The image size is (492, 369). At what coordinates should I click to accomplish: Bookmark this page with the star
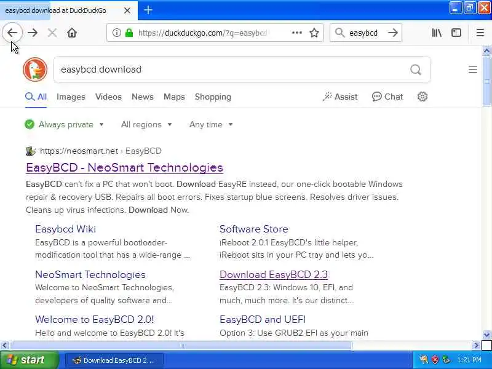pyautogui.click(x=314, y=33)
